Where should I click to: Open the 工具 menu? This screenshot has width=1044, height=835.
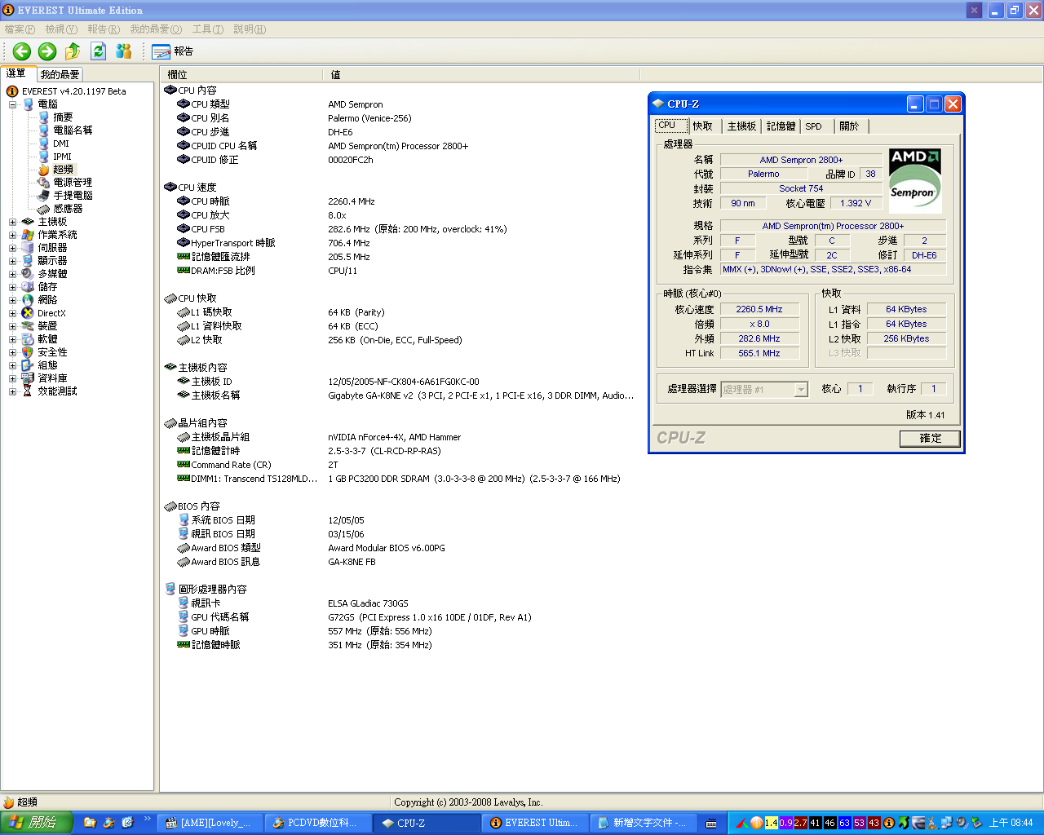coord(208,29)
